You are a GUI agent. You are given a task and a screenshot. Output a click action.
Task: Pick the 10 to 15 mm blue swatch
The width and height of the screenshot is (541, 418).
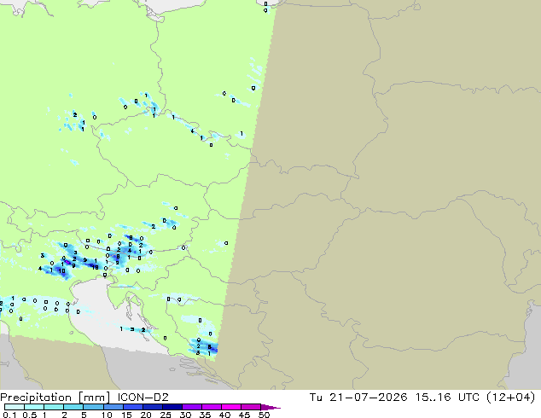click(113, 407)
